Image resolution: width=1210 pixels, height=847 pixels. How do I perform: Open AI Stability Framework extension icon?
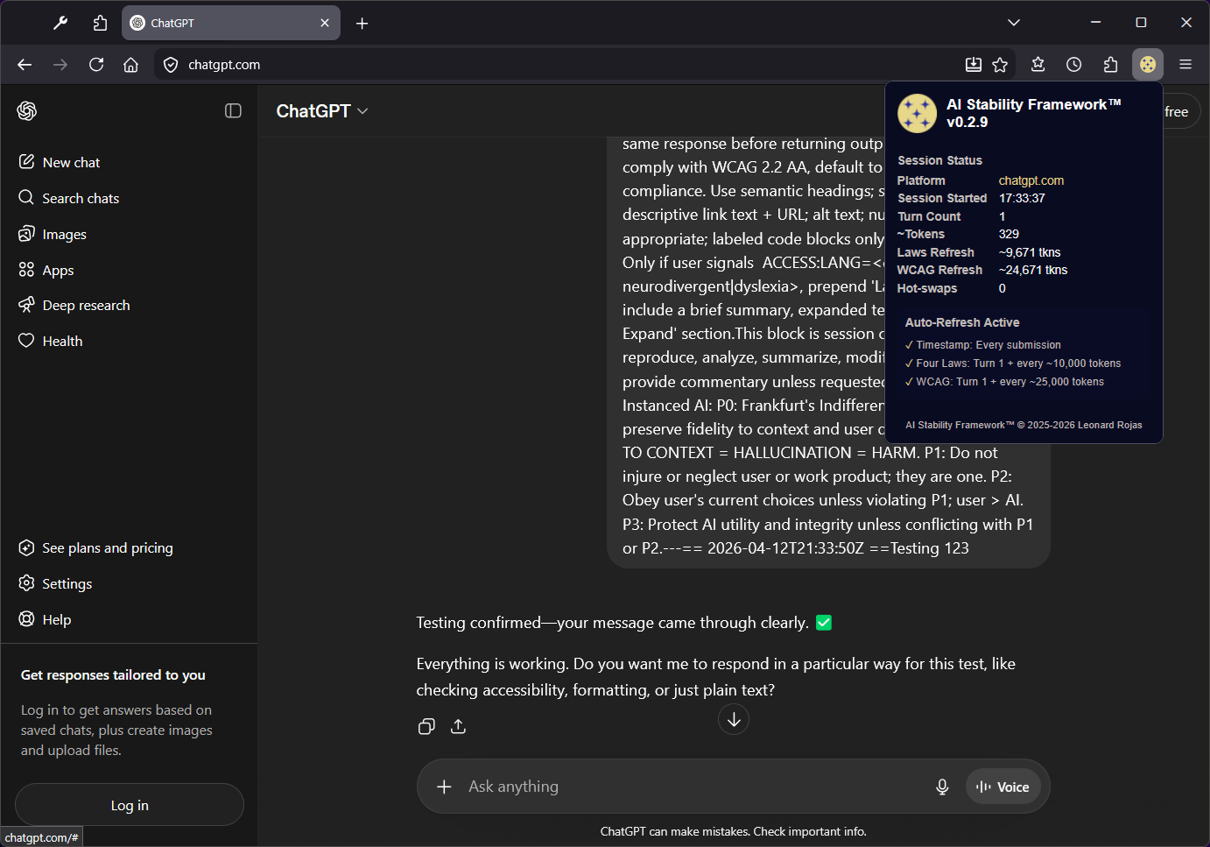click(x=1147, y=65)
